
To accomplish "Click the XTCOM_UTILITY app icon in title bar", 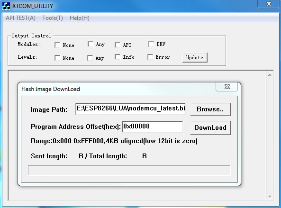I will [6, 6].
